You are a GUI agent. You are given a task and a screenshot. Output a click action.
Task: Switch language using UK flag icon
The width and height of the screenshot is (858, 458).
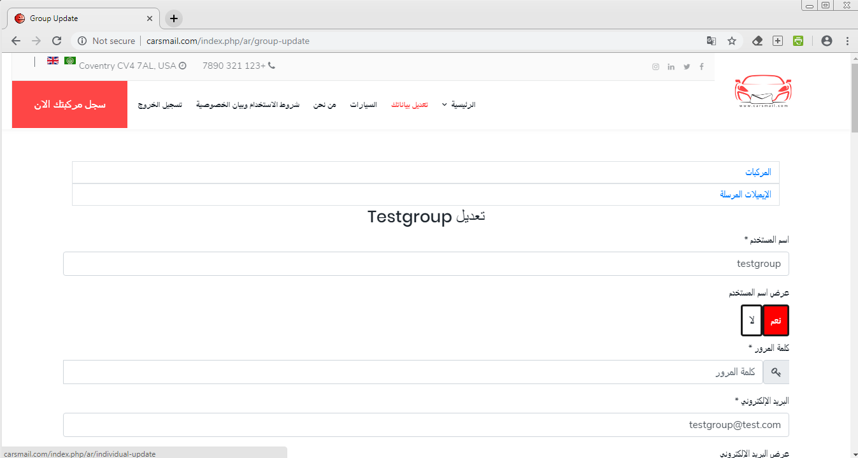[53, 61]
